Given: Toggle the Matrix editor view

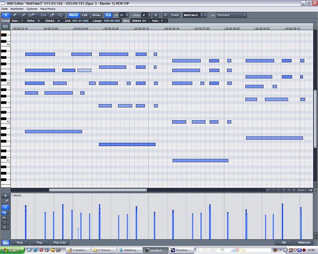Looking at the screenshot, I should pos(74,15).
